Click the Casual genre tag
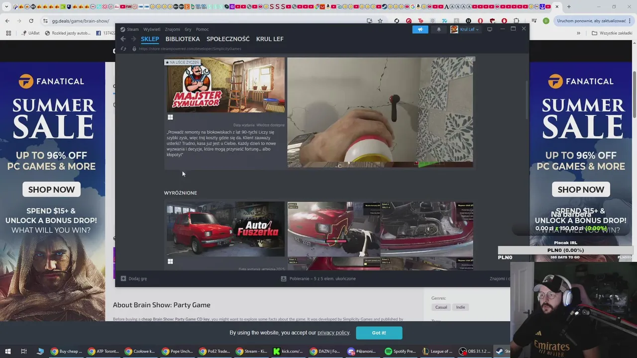 coord(441,307)
